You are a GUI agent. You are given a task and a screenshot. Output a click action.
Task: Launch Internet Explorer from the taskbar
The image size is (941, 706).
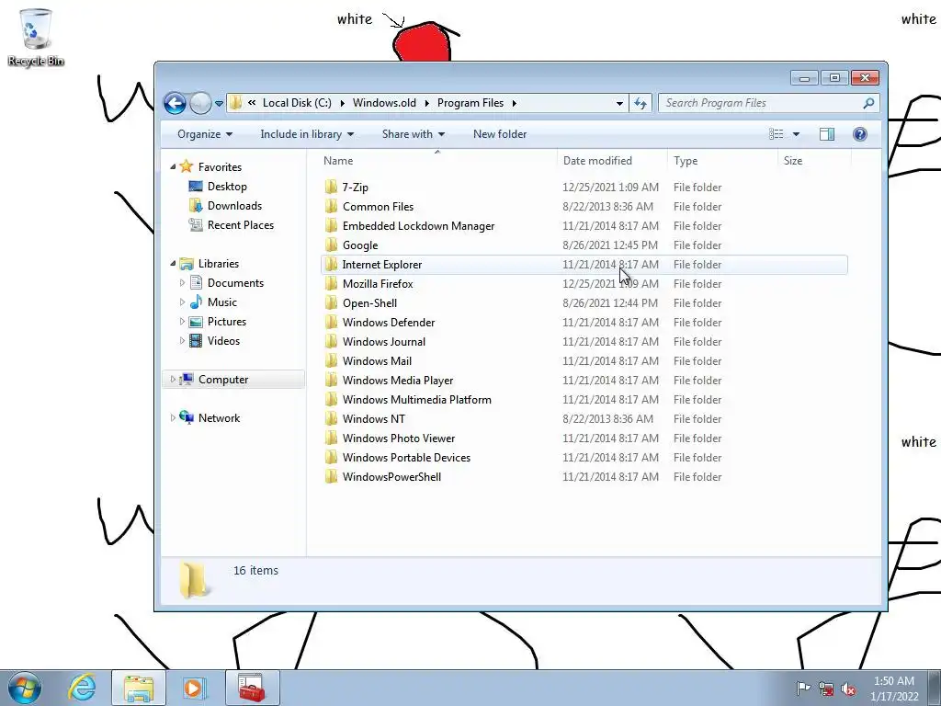pos(82,688)
